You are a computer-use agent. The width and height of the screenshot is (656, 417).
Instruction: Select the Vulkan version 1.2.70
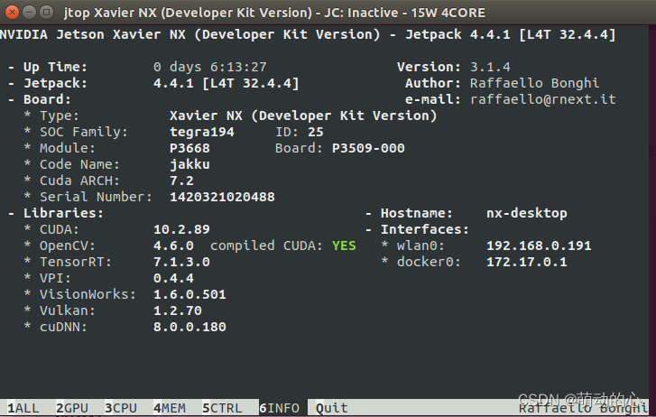(178, 310)
